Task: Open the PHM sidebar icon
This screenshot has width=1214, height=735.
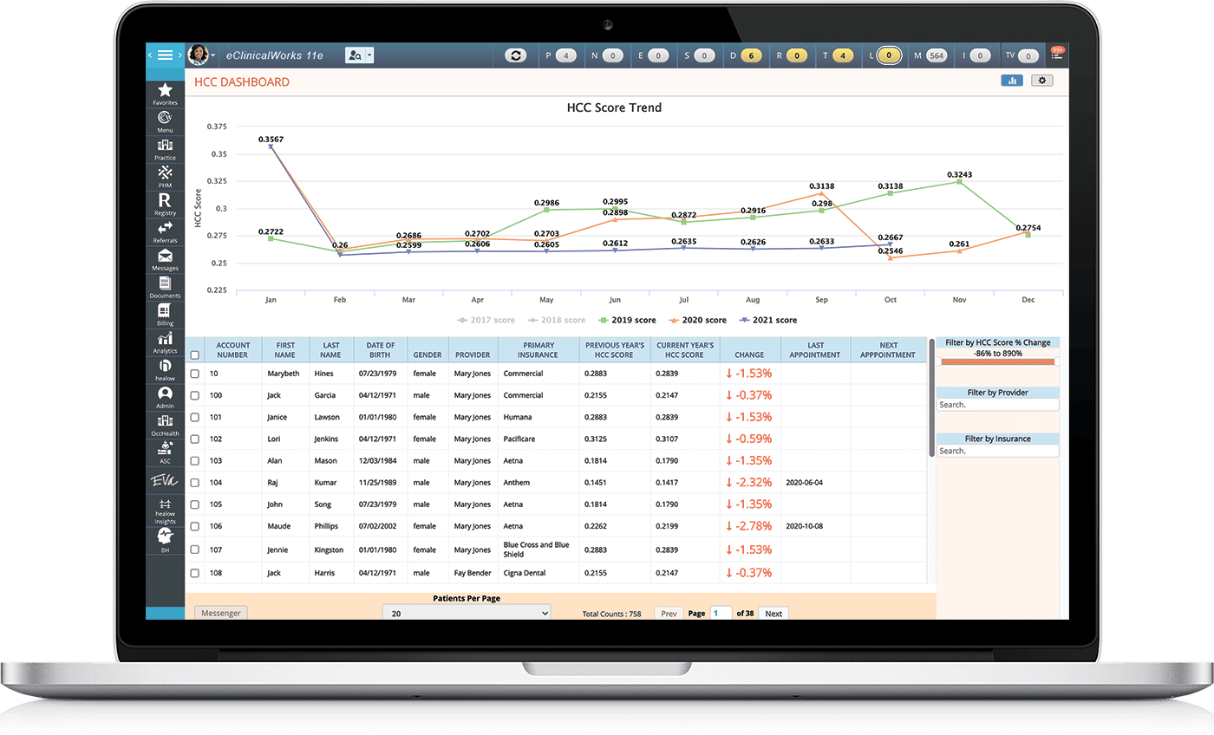Action: coord(165,177)
